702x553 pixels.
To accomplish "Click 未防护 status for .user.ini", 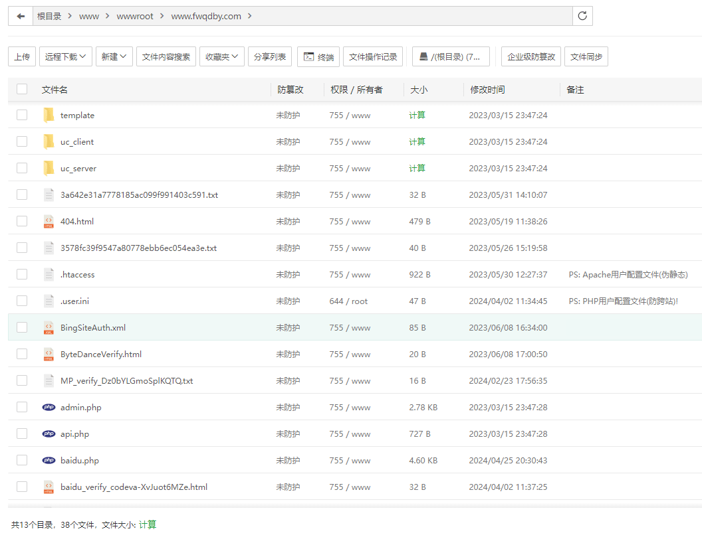I will coord(288,301).
